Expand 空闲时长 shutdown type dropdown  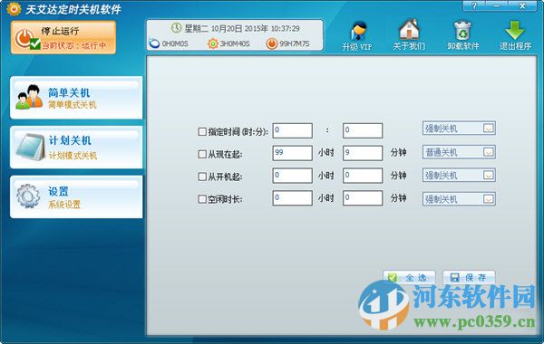coord(489,199)
